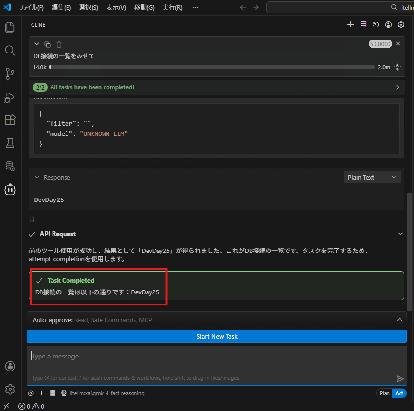Open the Explorer view in activity bar
The image size is (414, 411).
point(10,27)
